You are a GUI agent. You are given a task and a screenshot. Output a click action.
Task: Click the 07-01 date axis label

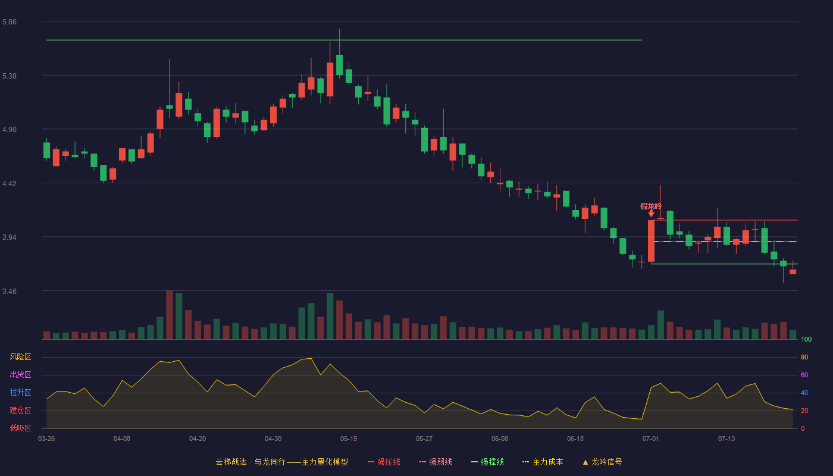coord(651,439)
